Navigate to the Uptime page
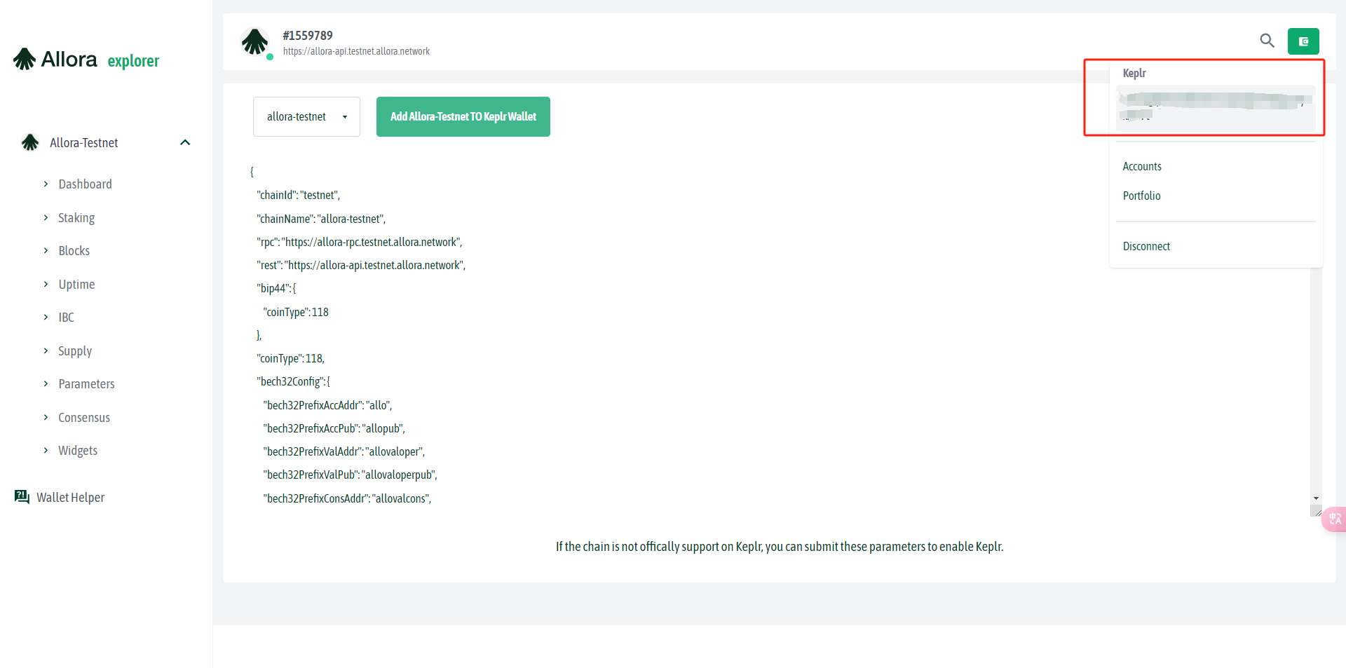Image resolution: width=1346 pixels, height=668 pixels. tap(76, 284)
